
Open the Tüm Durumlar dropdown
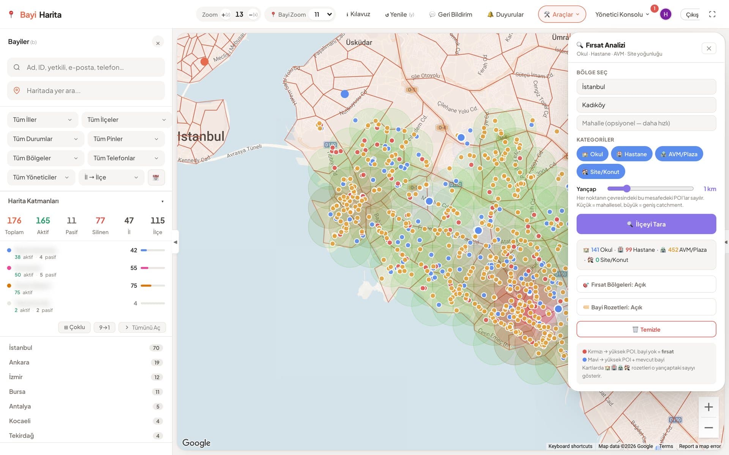pos(46,139)
